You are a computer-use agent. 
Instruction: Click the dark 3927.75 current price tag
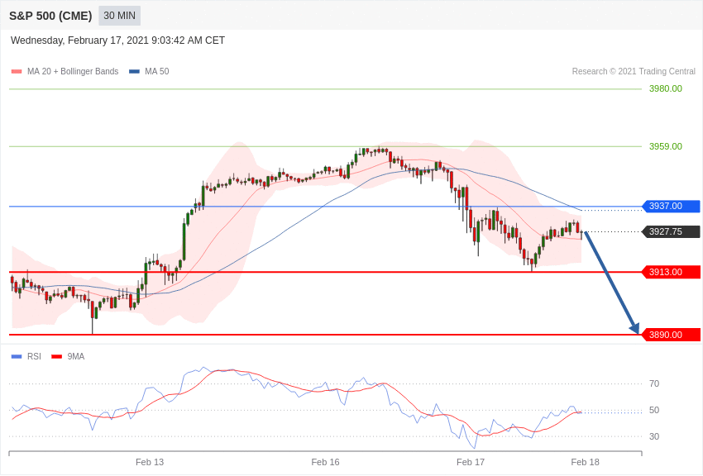click(x=671, y=232)
